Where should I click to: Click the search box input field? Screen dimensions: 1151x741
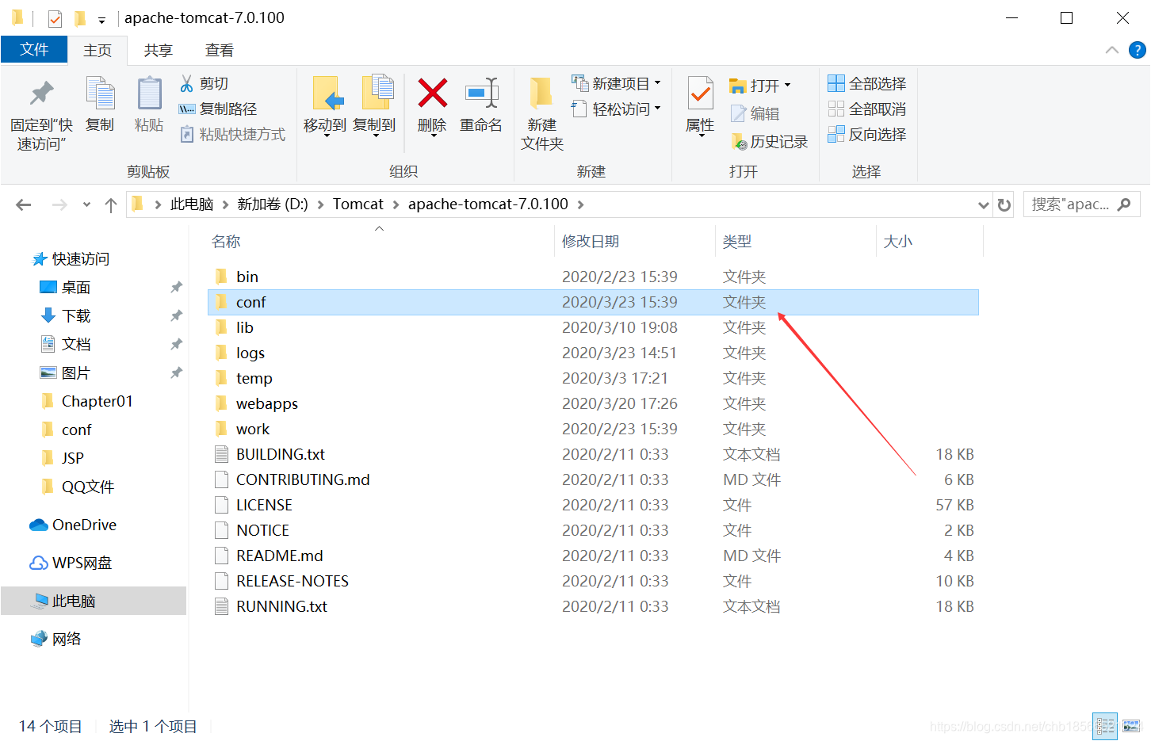(1070, 204)
